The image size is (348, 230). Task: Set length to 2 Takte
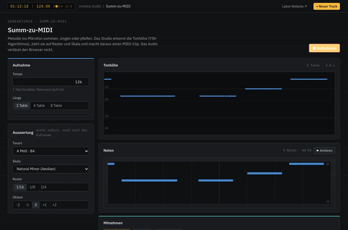tap(22, 106)
